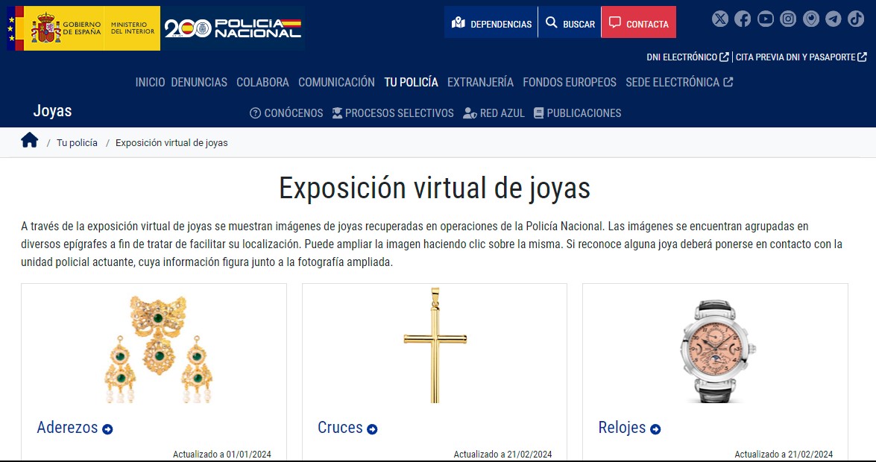876x462 pixels.
Task: Open the TikTok social icon
Action: point(856,19)
